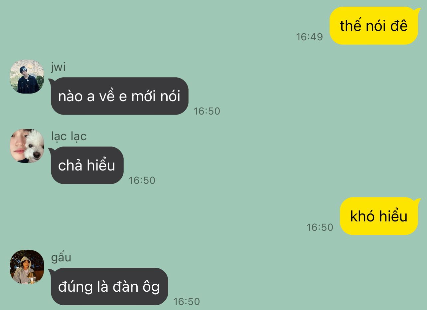Screen dimensions: 427x310
Task: Select the yellow bubble "khó hiểu"
Action: coord(379,216)
